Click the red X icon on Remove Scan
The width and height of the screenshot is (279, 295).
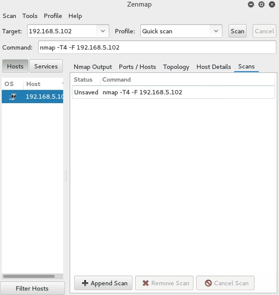tap(146, 283)
